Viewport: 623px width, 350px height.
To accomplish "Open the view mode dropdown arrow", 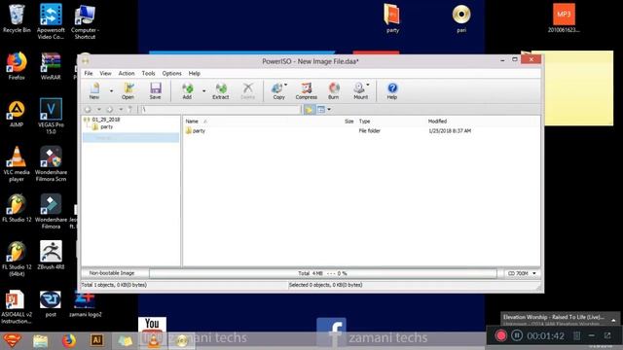I will pyautogui.click(x=329, y=109).
